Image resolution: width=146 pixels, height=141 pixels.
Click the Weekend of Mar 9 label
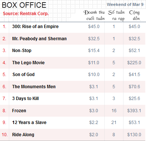click(x=125, y=4)
